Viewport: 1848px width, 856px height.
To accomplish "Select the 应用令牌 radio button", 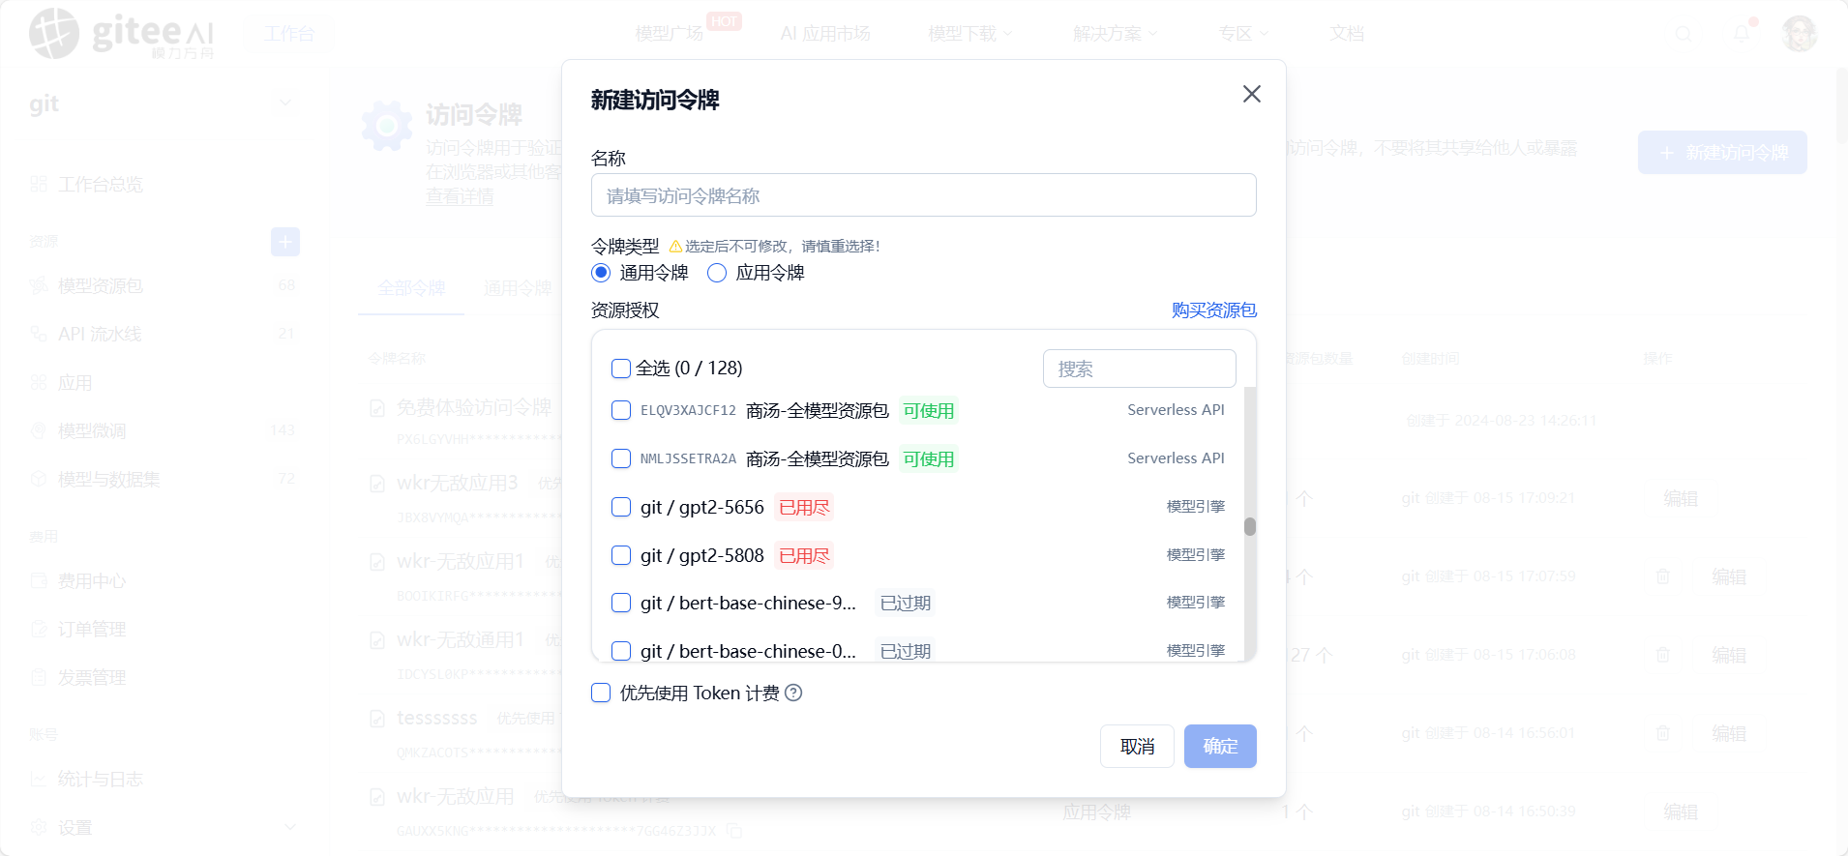I will click(717, 273).
